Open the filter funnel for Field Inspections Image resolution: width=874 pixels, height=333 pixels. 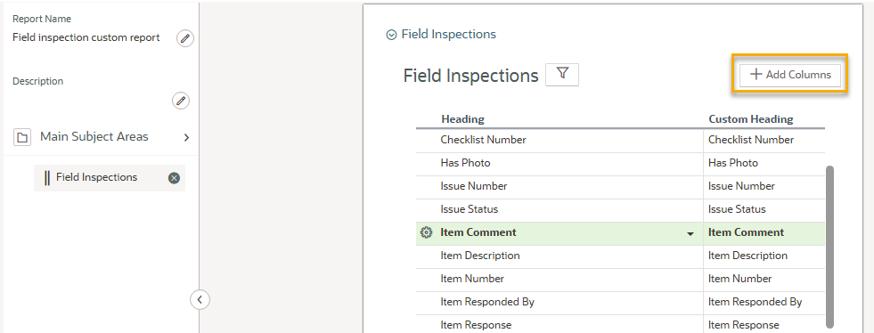point(562,75)
